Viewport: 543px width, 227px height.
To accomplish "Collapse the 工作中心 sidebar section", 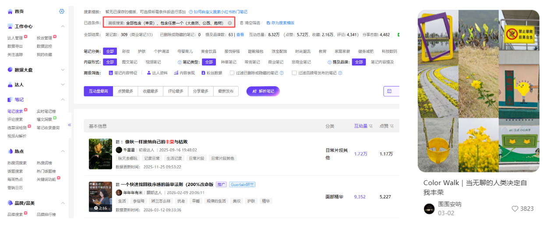I will pos(63,27).
